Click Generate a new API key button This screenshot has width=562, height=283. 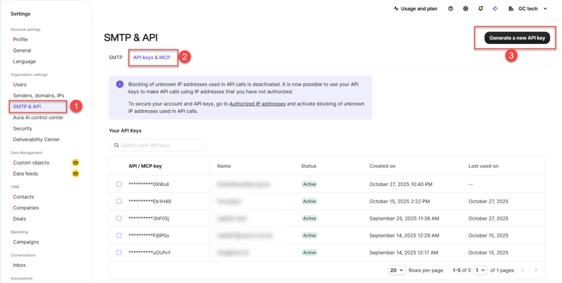tap(517, 38)
